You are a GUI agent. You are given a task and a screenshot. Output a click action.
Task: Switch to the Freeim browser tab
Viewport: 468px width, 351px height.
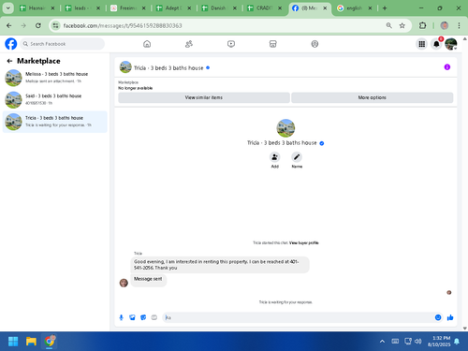pyautogui.click(x=127, y=8)
